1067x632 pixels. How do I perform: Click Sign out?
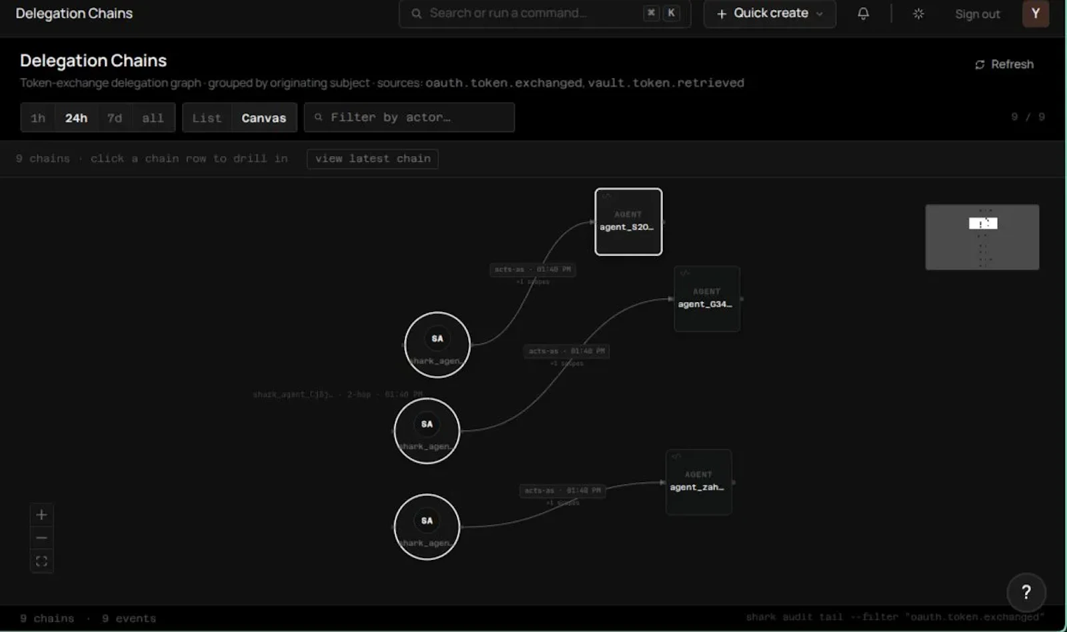tap(977, 14)
